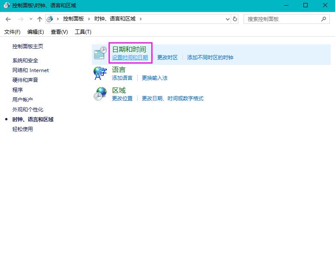This screenshot has width=335, height=268.
Task: Open the recent locations dropdown arrow
Action: pos(31,19)
